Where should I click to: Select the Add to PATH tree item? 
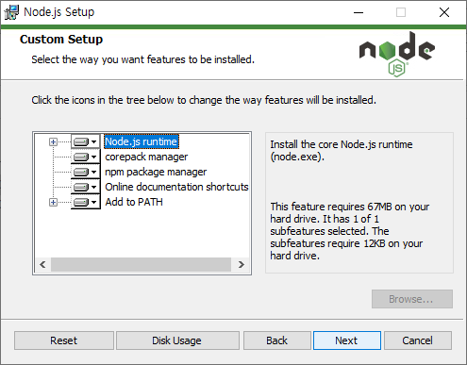(x=134, y=202)
